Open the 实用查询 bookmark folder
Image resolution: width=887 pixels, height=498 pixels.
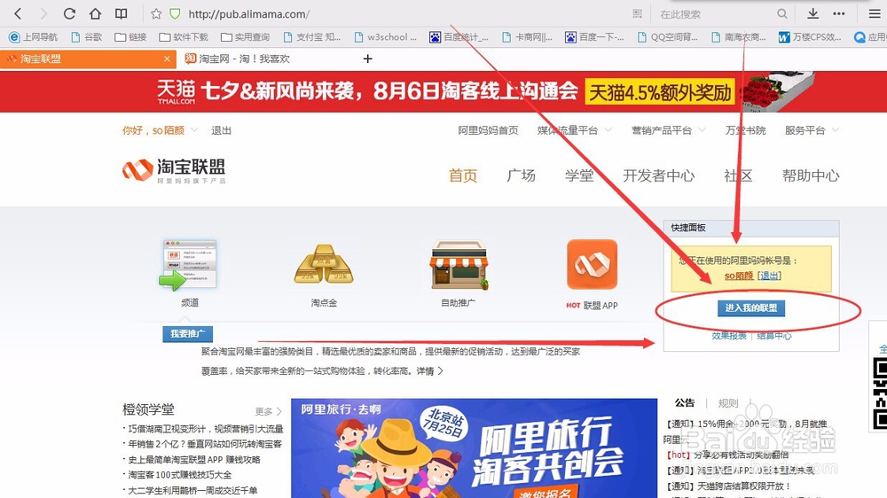coord(246,37)
